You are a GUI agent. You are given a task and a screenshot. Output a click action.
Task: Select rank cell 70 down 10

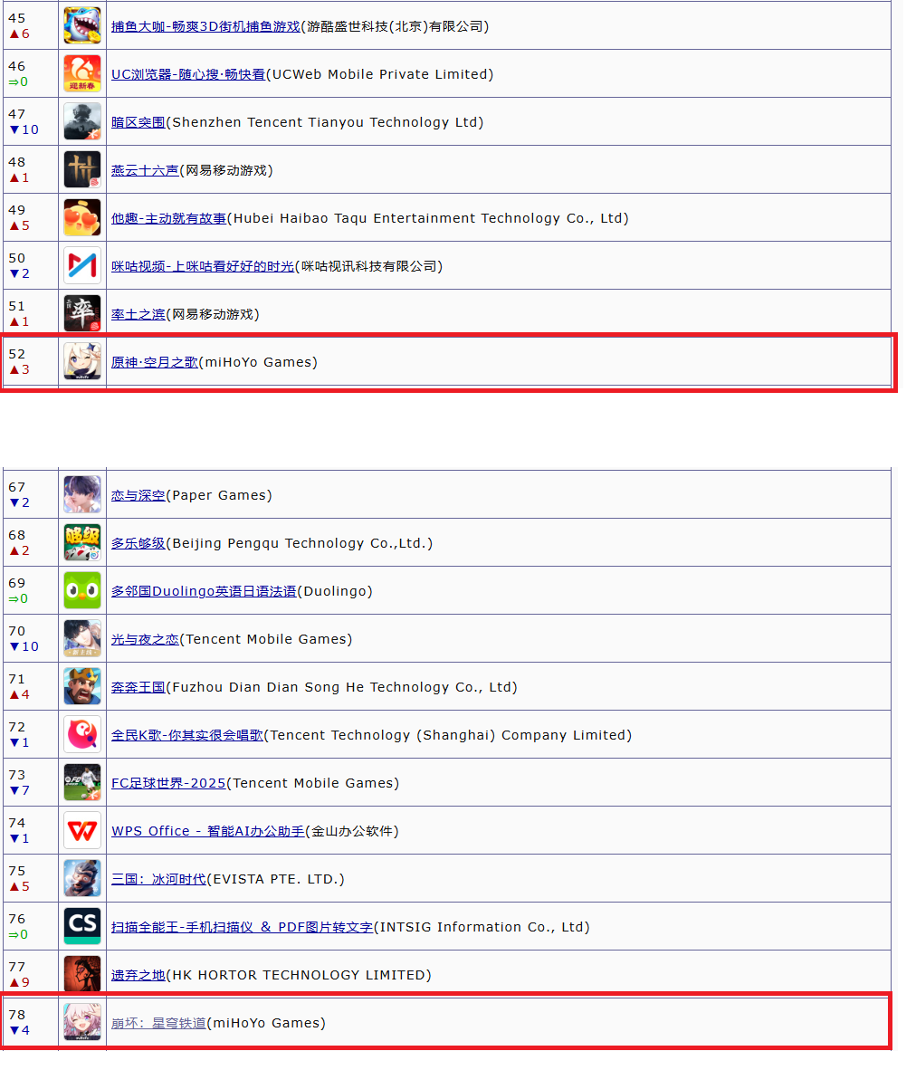32,639
